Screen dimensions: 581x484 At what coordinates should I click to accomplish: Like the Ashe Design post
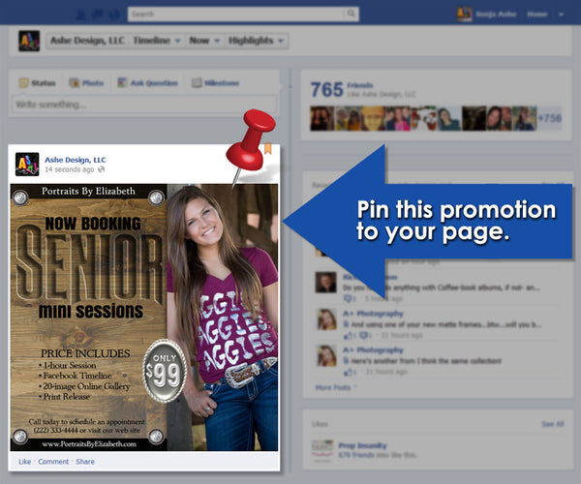pos(25,462)
